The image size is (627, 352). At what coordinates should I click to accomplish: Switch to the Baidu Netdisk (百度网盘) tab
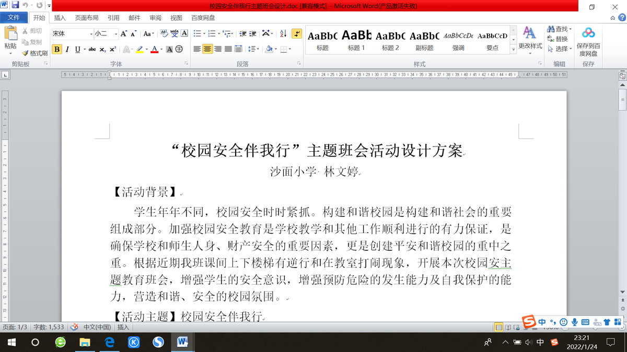click(203, 18)
